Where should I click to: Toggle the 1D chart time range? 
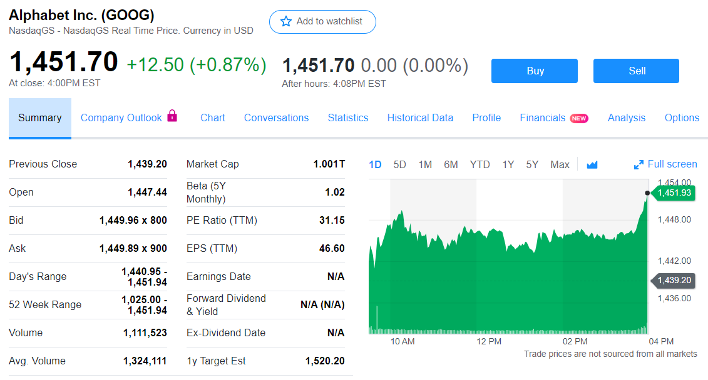coord(375,164)
